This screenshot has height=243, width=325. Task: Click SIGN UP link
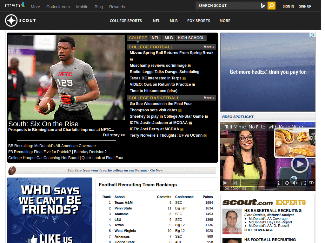click(x=305, y=6)
